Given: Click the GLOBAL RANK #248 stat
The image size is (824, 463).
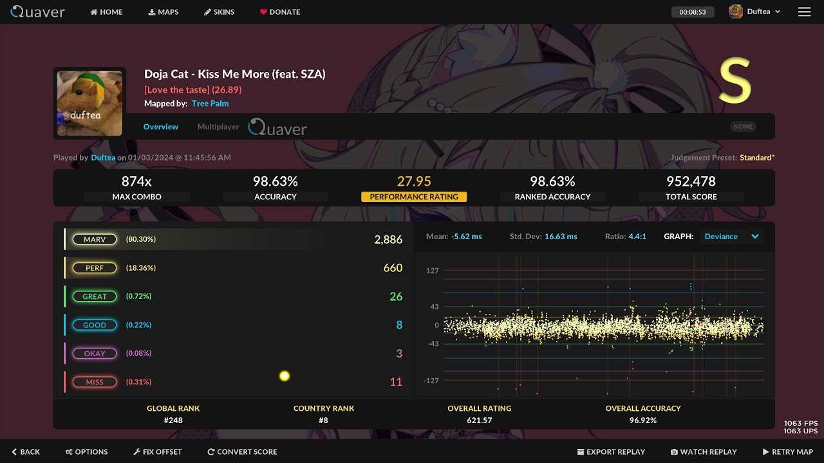Looking at the screenshot, I should click(x=173, y=414).
